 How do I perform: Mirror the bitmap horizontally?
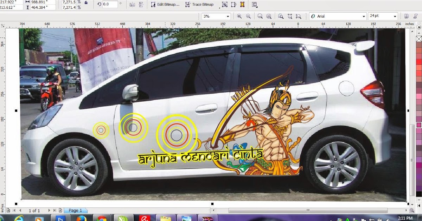(132, 5)
